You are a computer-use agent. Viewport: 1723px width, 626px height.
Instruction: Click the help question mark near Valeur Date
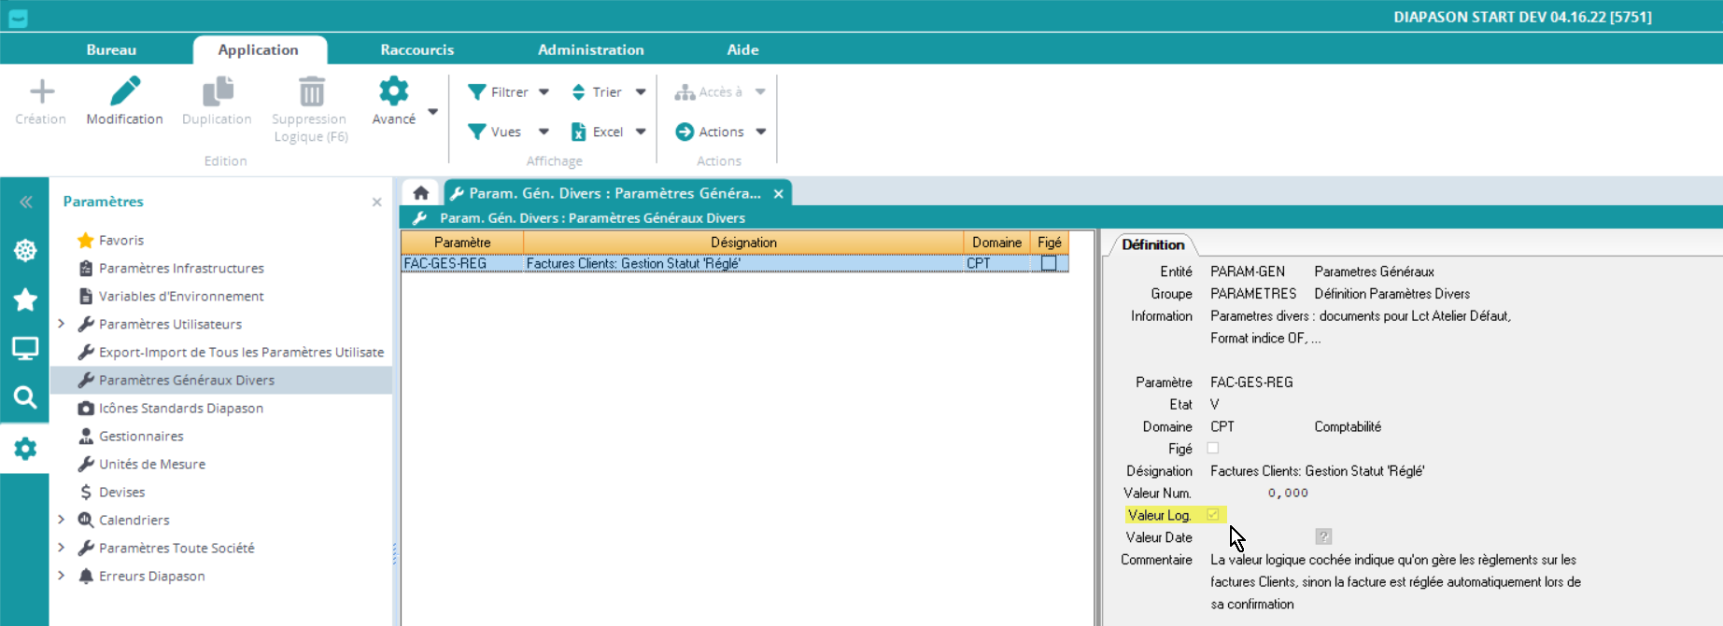coord(1323,536)
